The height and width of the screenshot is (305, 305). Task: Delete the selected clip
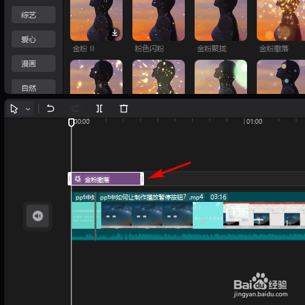coord(124,109)
